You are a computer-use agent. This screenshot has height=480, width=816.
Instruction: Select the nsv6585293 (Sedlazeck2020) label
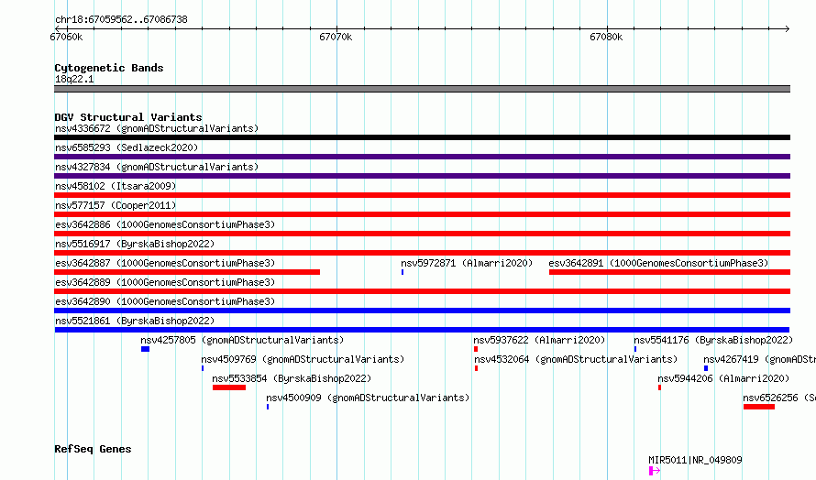coord(127,147)
